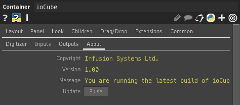The image size is (240, 105).
Task: Click the Copyright parameter label
Action: [69, 59]
